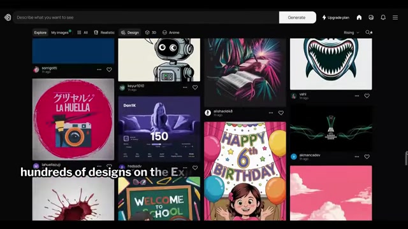Like the vahl shark image
This screenshot has width=408, height=229.
click(x=367, y=96)
